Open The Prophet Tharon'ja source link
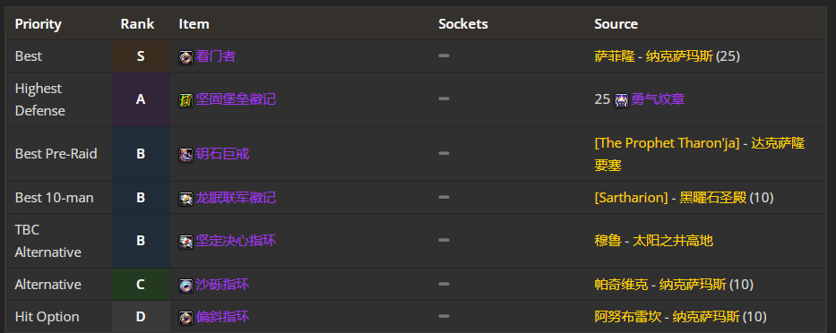Image resolution: width=836 pixels, height=333 pixels. click(667, 143)
